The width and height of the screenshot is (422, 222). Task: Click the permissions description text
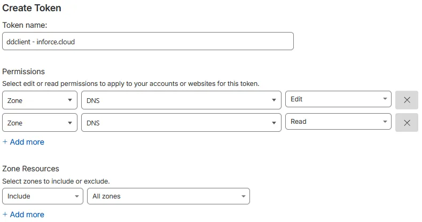(130, 83)
